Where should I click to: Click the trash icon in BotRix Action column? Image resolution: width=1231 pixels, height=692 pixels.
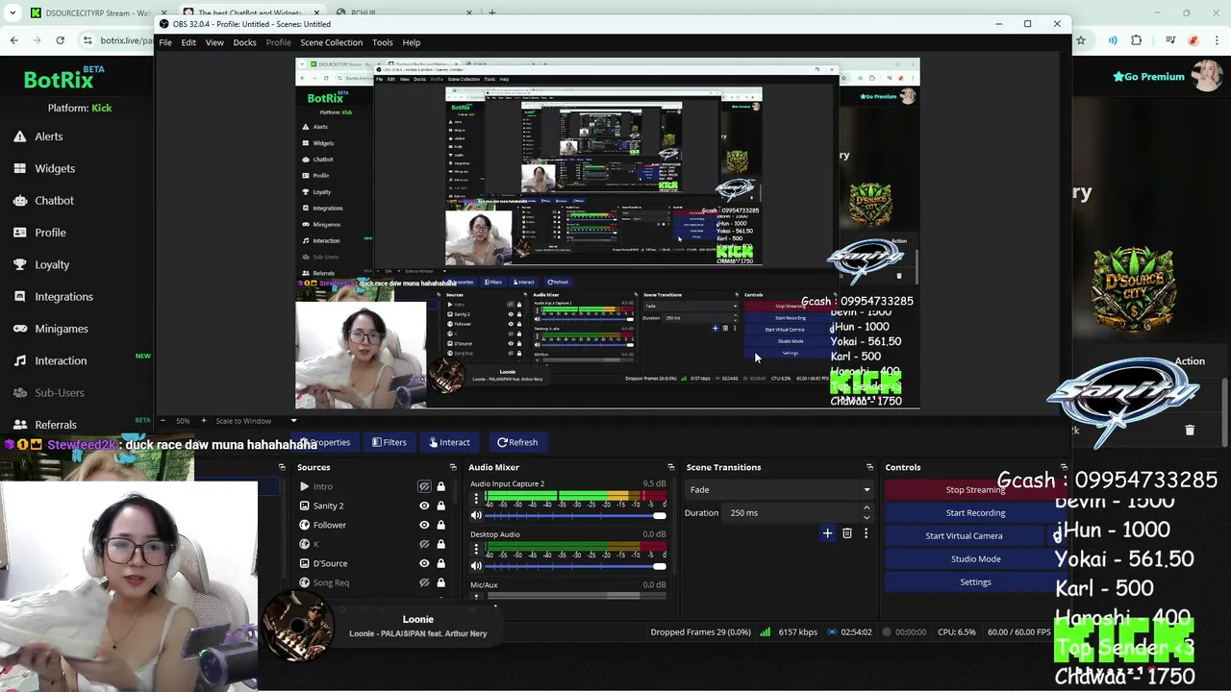1190,431
